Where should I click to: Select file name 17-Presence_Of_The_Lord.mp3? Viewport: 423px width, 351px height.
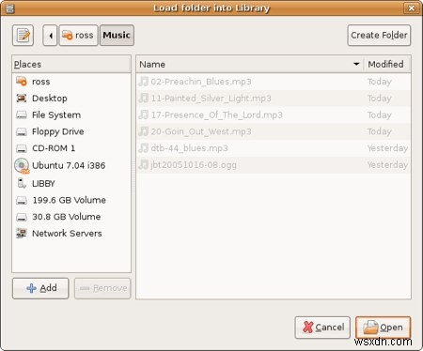(217, 115)
